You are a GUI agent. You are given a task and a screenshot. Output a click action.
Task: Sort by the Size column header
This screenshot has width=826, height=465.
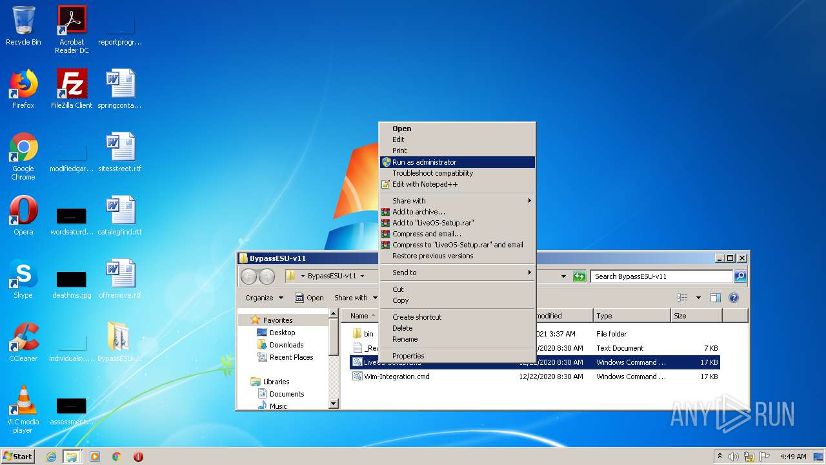point(696,316)
